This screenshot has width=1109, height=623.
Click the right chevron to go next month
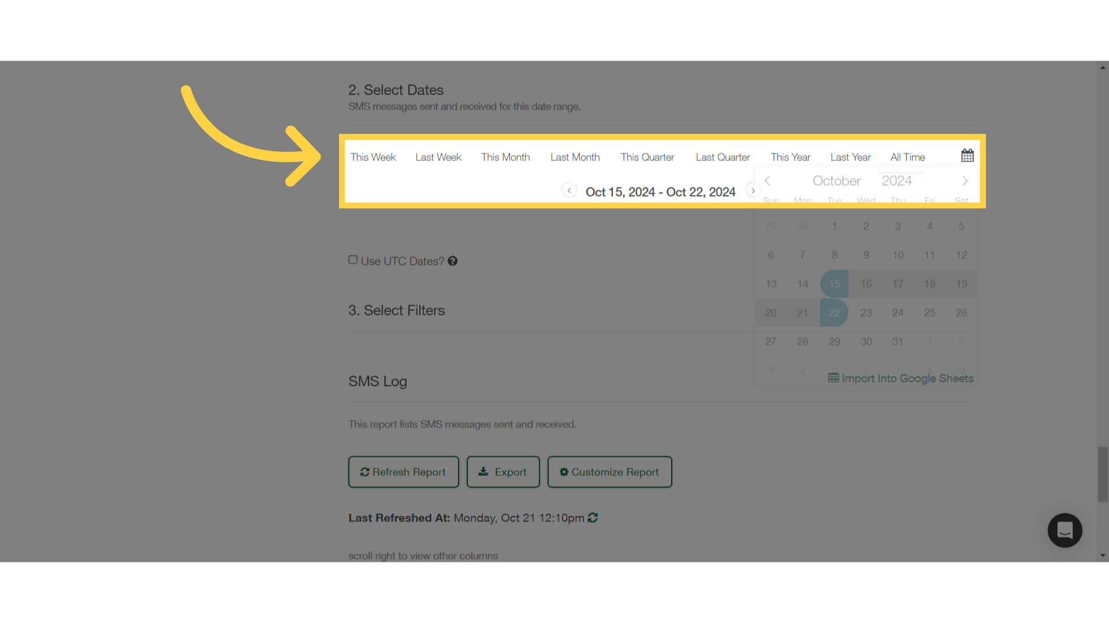pos(965,181)
